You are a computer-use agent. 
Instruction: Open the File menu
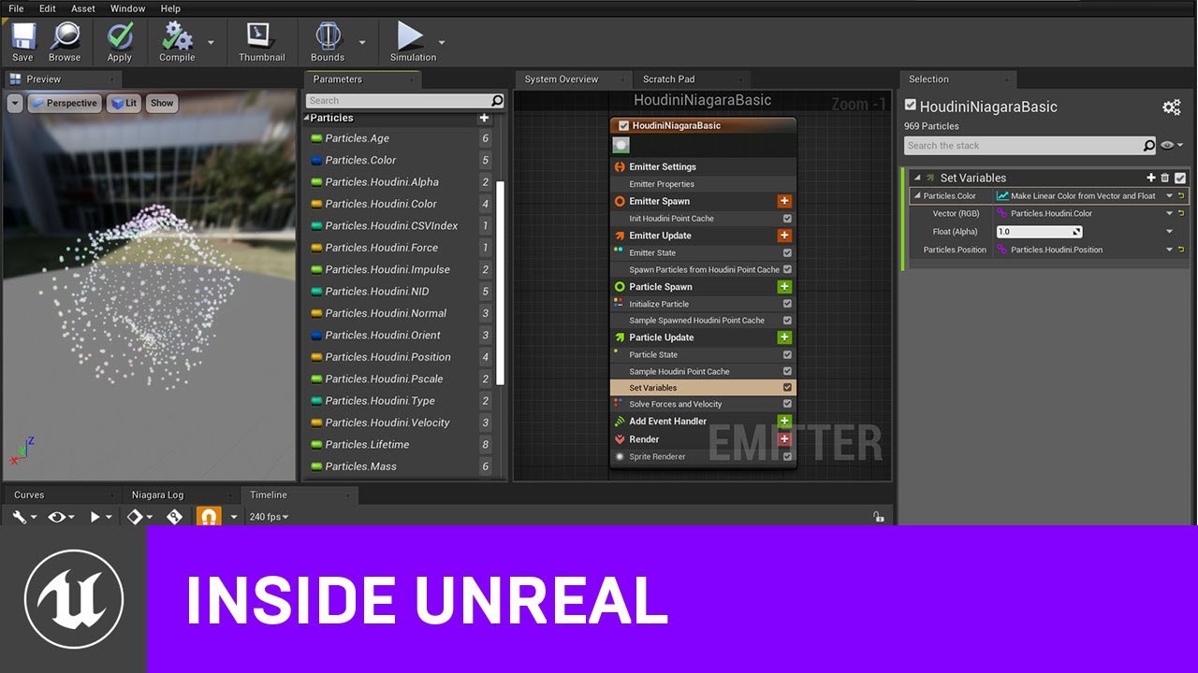pos(16,8)
